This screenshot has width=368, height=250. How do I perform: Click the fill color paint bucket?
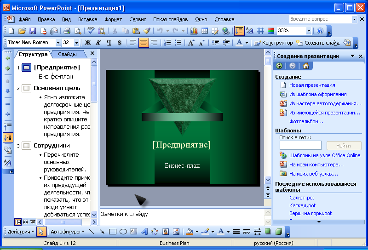coord(190,232)
